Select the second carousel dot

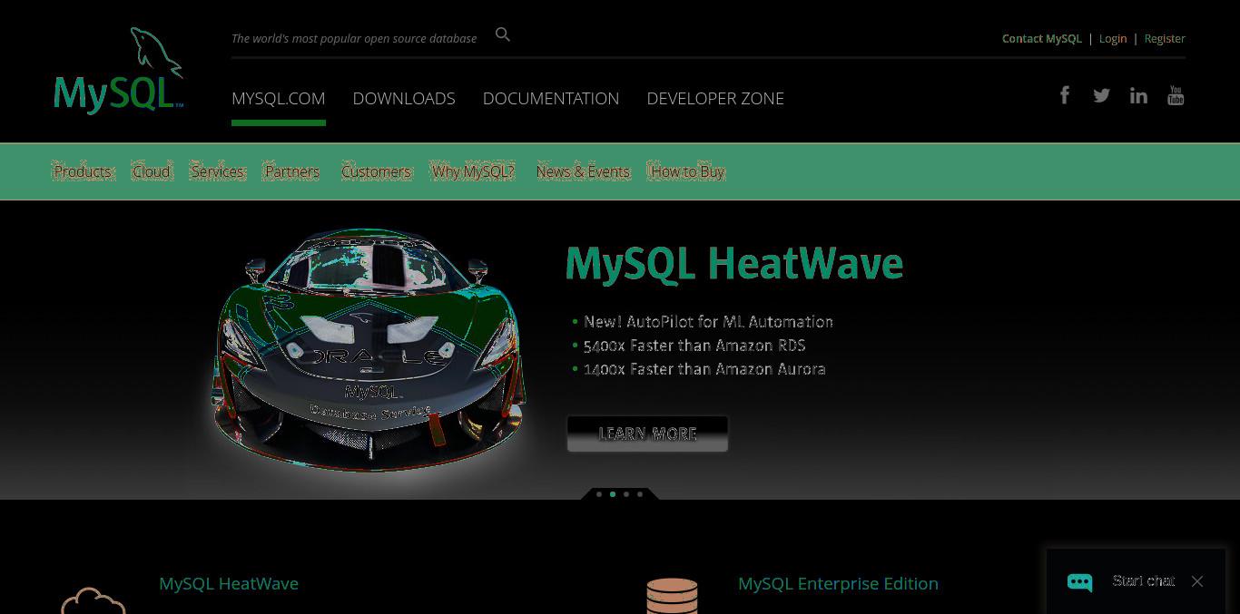613,494
